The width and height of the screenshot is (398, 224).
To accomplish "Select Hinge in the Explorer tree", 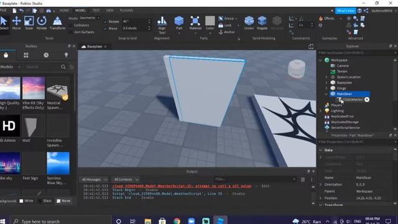I will (341, 88).
